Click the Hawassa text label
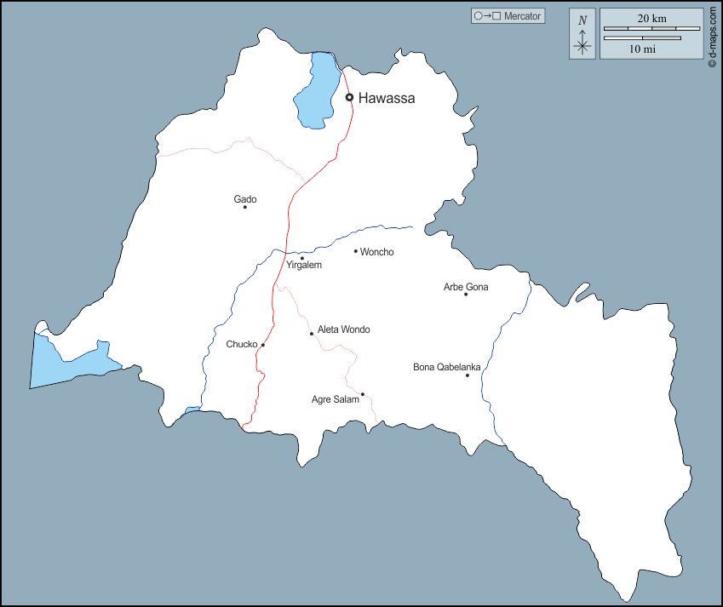 pyautogui.click(x=387, y=98)
